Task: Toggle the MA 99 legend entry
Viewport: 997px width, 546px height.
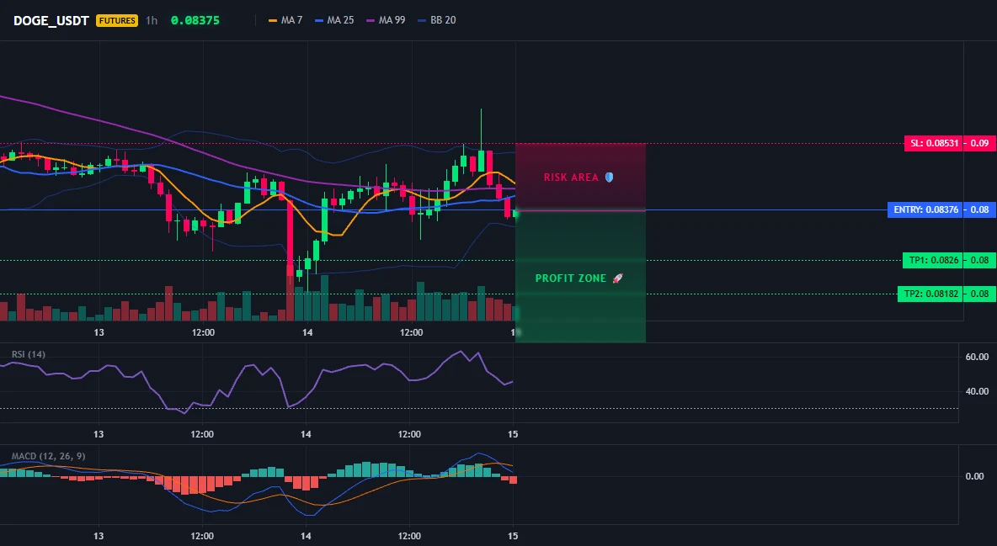Action: click(x=386, y=20)
